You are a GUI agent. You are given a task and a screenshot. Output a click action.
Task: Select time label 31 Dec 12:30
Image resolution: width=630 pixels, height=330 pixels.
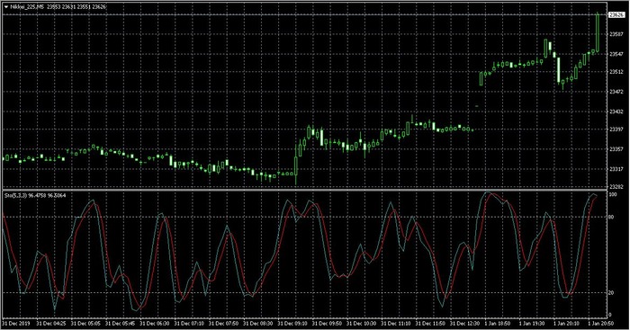[465, 323]
